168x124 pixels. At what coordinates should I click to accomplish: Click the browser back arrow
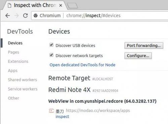pyautogui.click(x=8, y=15)
